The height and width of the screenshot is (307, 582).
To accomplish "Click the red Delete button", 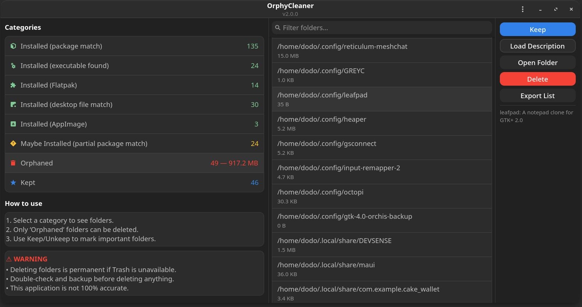I will click(537, 79).
